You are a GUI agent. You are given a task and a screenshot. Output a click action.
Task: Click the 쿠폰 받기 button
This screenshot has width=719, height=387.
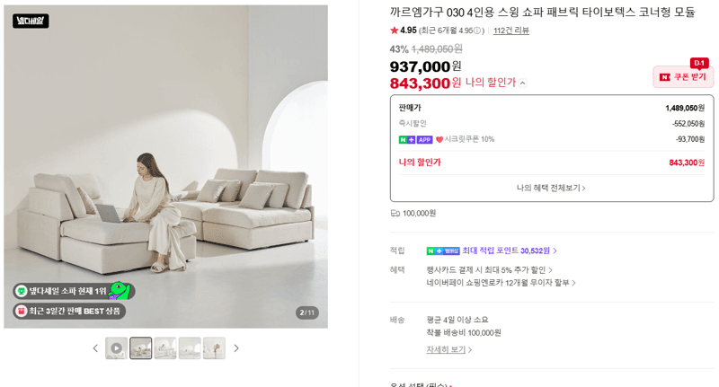(683, 77)
